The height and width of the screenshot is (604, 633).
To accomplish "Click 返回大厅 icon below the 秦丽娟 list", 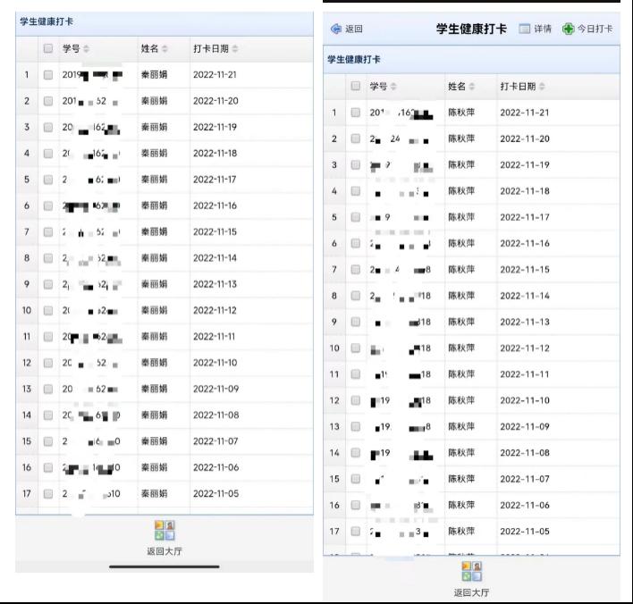I will pos(165,531).
